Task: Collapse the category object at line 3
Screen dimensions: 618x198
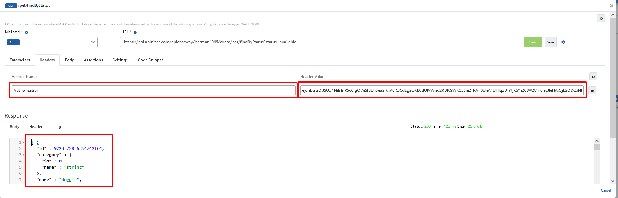Action: pyautogui.click(x=24, y=155)
